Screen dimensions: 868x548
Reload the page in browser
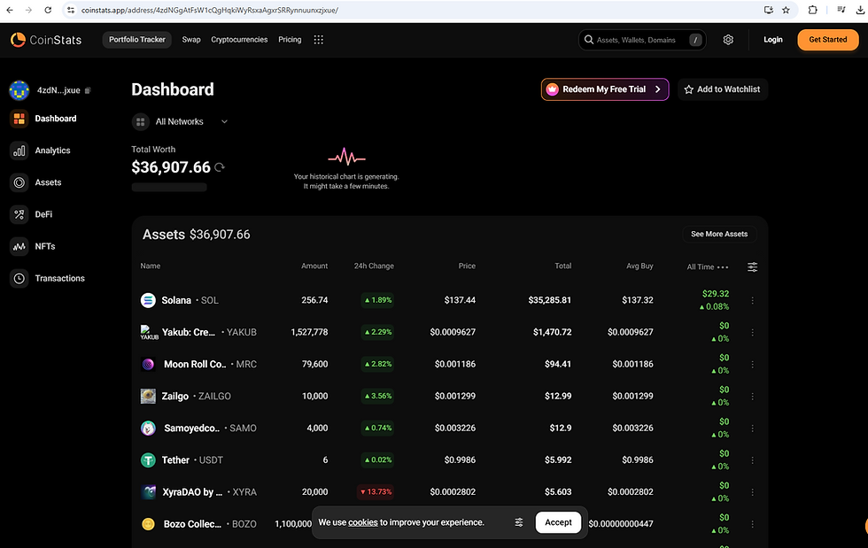[48, 10]
